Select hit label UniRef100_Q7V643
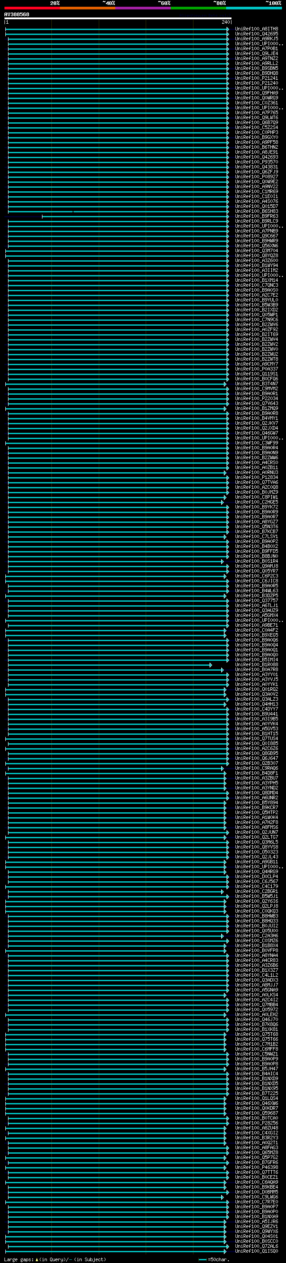The height and width of the screenshot is (1263, 286). tap(257, 403)
